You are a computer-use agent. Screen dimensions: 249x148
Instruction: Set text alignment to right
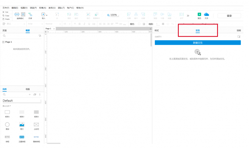(x=108, y=24)
